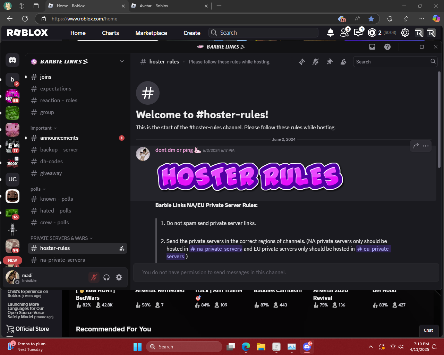Viewport: 444px width, 355px height.
Task: Open the expectations channel
Action: pyautogui.click(x=77, y=89)
